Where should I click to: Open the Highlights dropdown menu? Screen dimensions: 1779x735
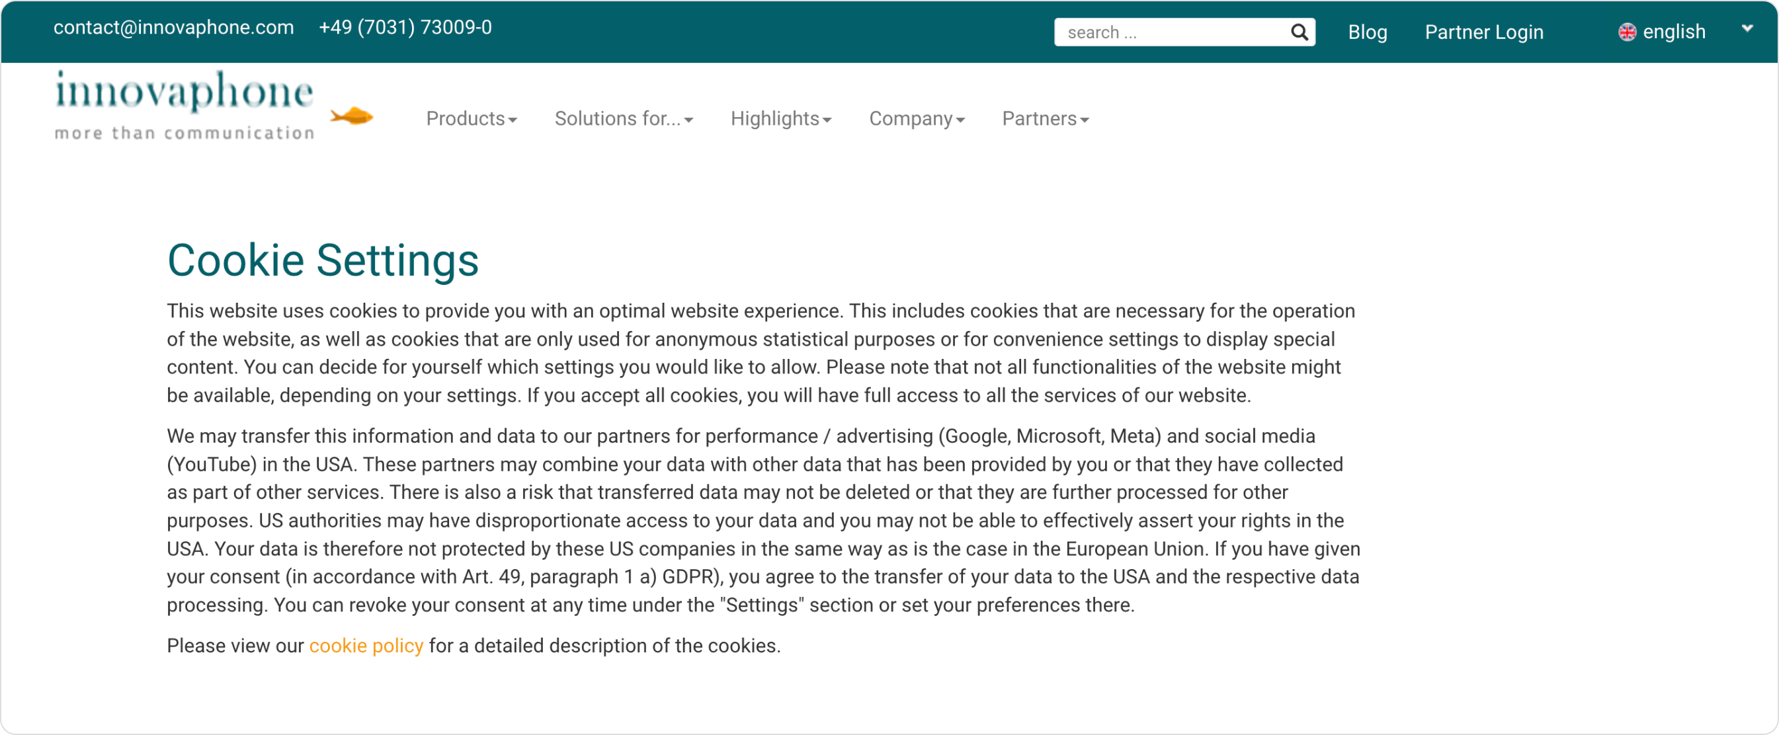click(x=780, y=119)
